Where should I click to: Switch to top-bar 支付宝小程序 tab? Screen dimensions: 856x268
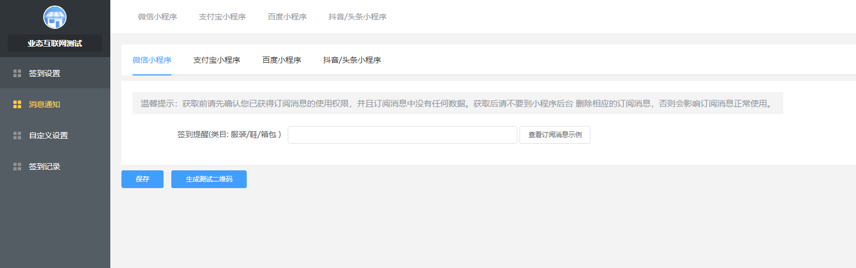[222, 17]
